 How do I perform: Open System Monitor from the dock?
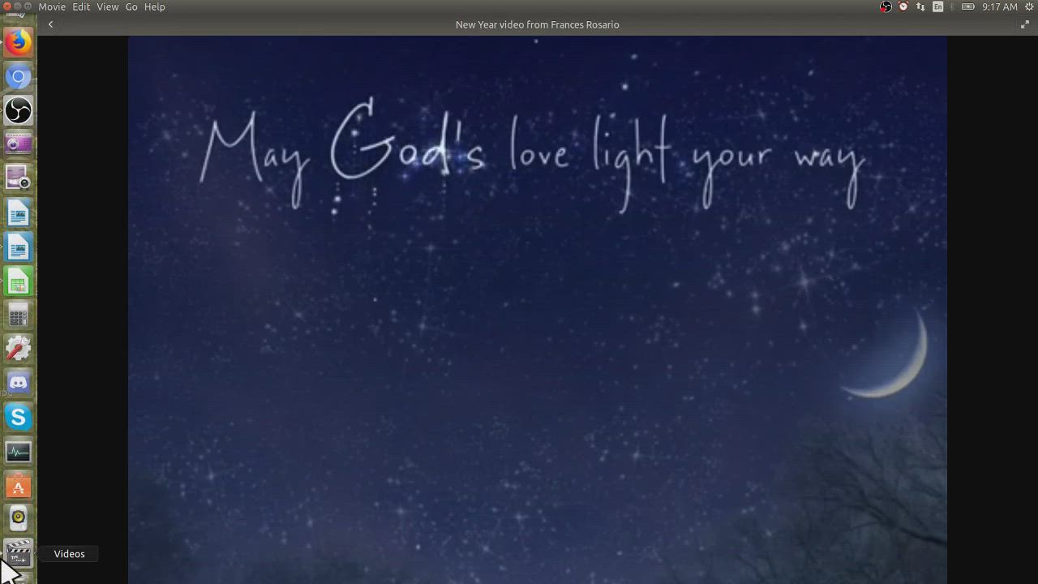[x=18, y=451]
